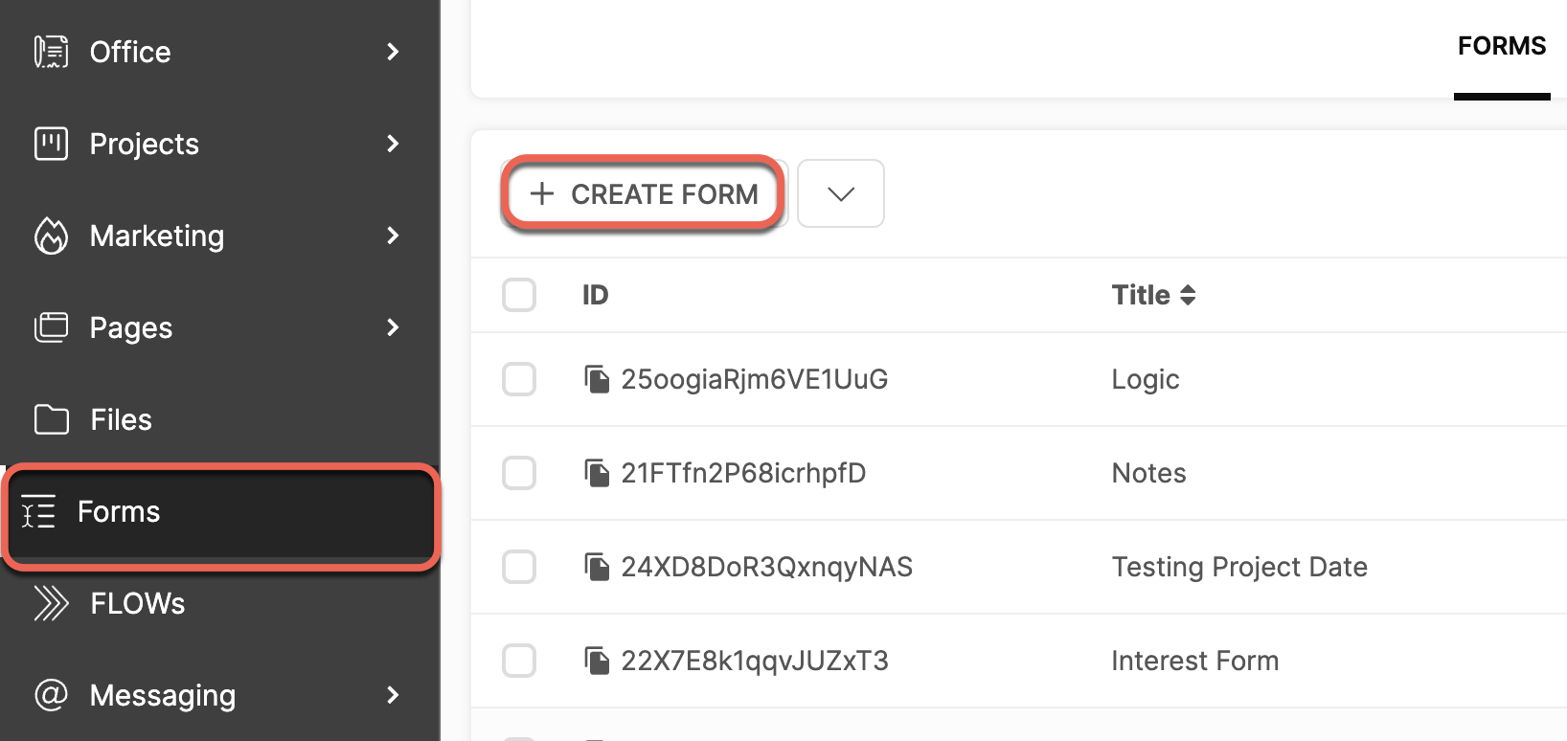1567x741 pixels.
Task: Click form ID 21FTfn2P68icrhpfD
Action: click(743, 473)
